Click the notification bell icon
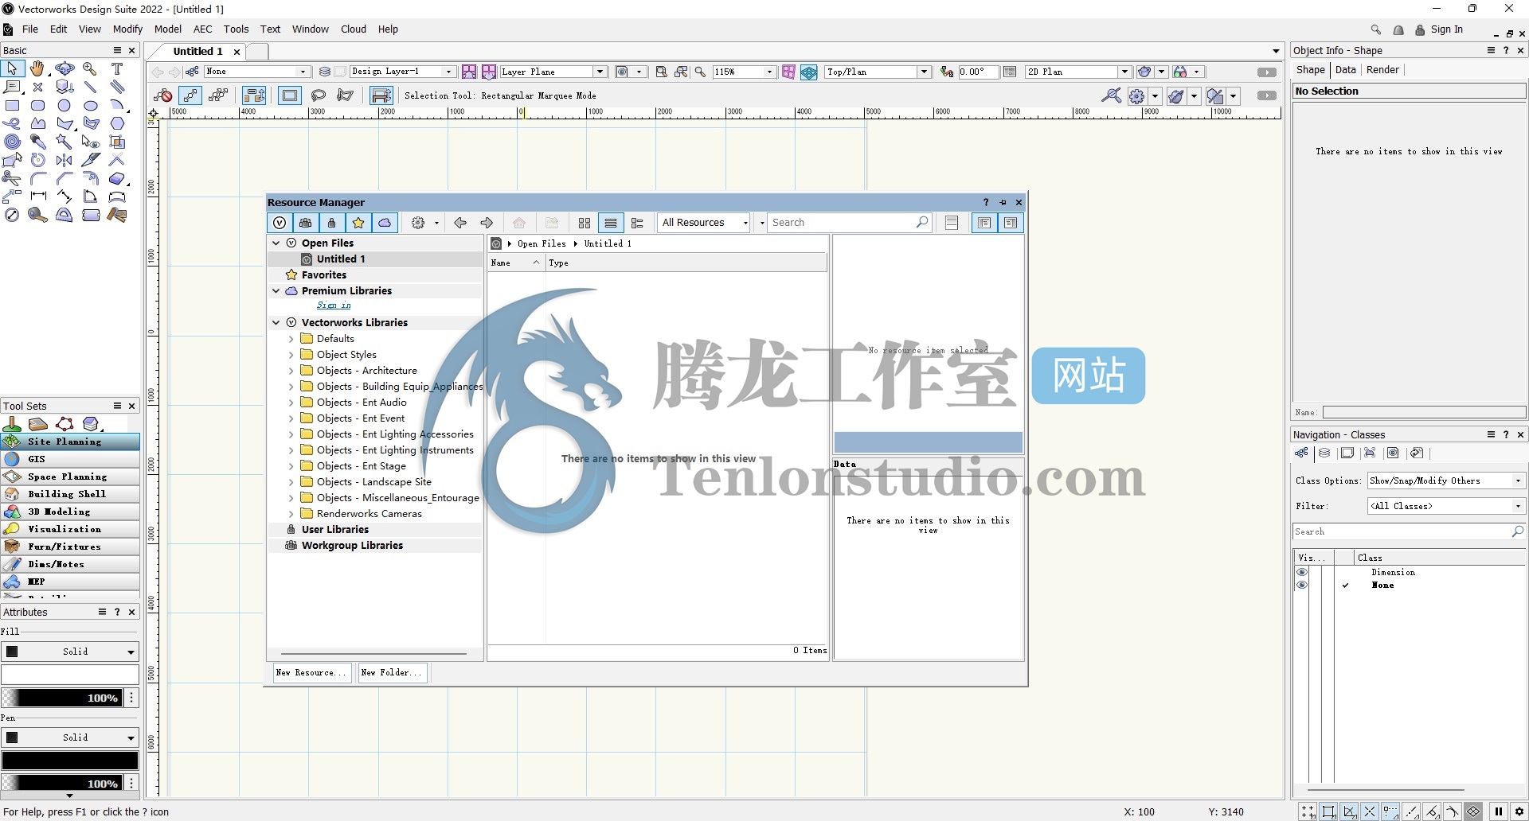 (x=1398, y=29)
